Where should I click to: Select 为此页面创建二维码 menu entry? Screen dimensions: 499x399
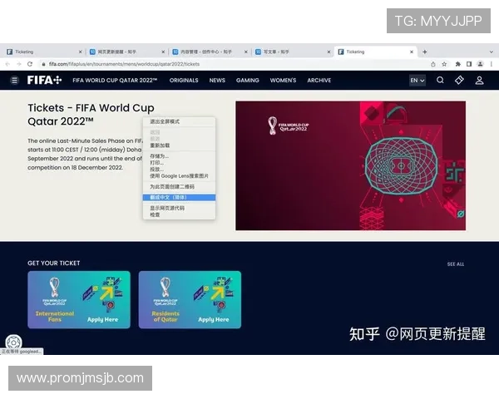tap(179, 187)
